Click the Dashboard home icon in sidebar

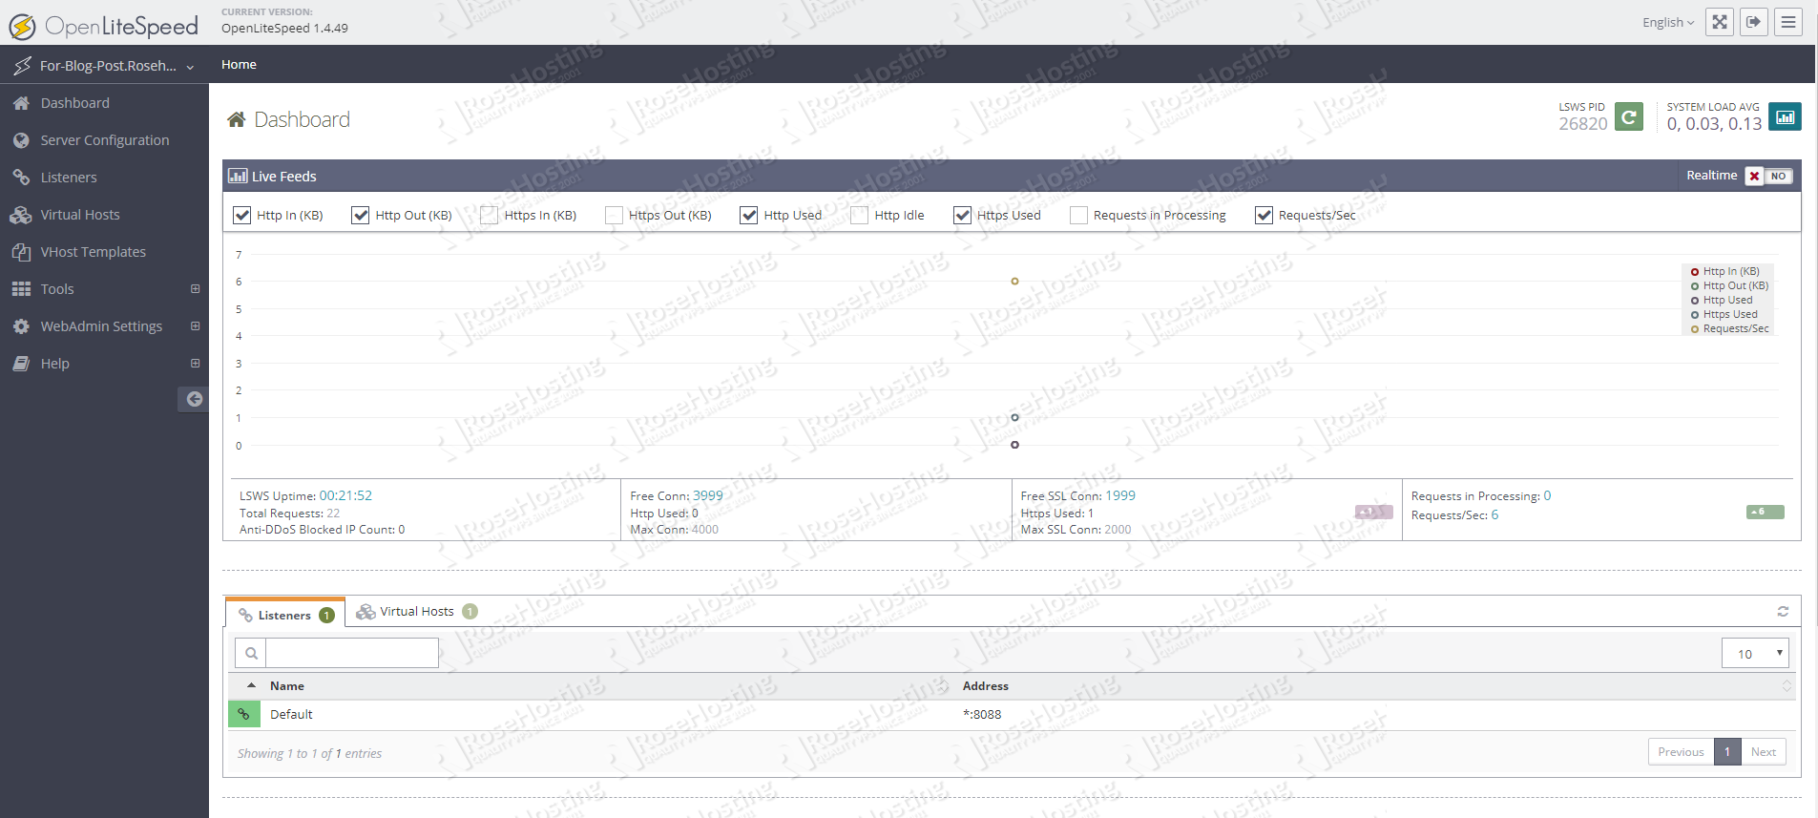click(x=21, y=103)
